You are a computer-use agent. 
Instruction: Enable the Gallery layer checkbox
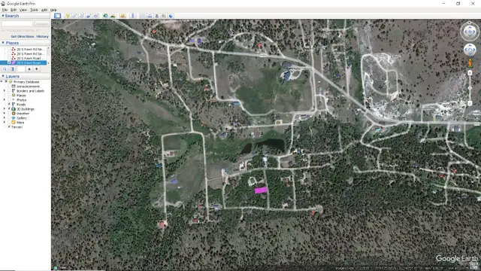click(x=9, y=118)
